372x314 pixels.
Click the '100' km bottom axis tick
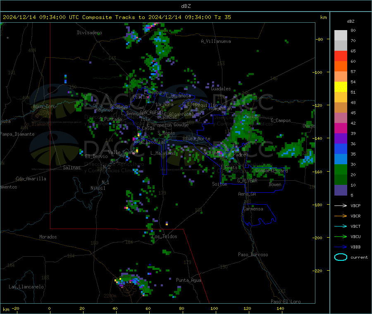click(x=214, y=308)
